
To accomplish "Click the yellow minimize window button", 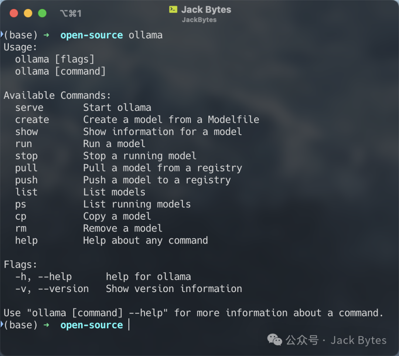I will [28, 13].
